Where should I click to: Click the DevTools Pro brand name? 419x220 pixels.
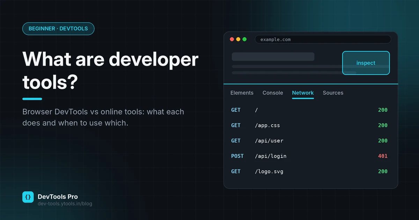point(58,197)
